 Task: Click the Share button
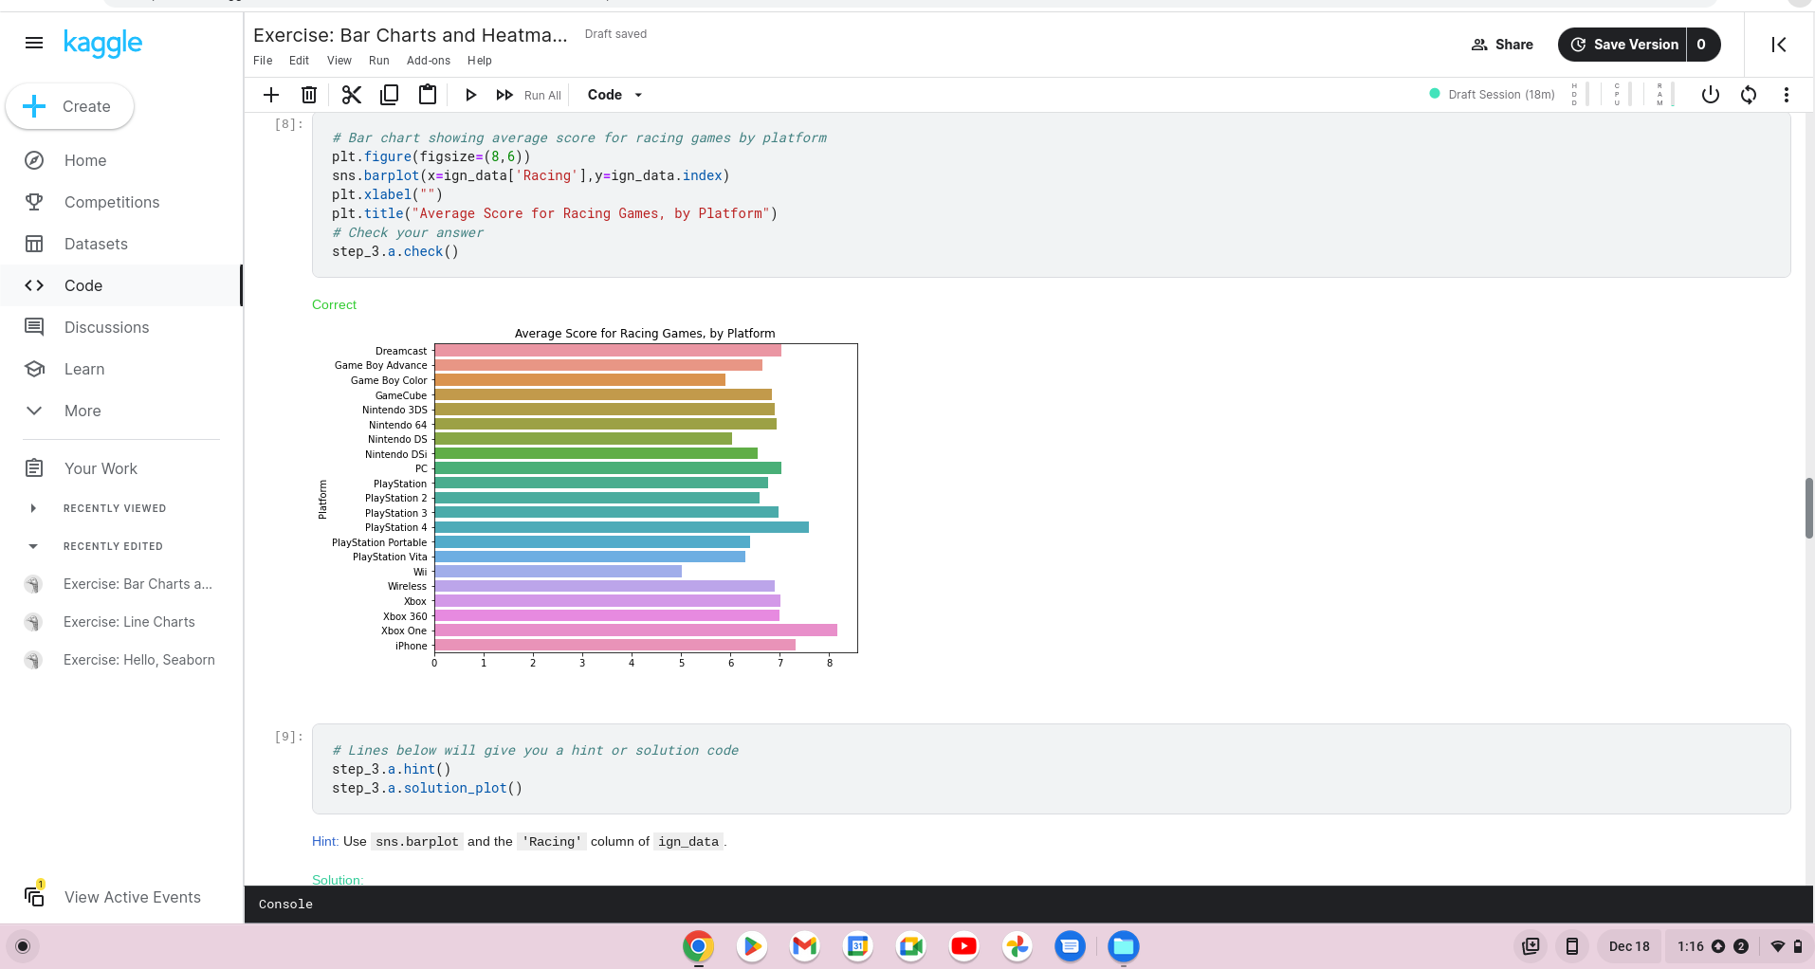click(1502, 45)
